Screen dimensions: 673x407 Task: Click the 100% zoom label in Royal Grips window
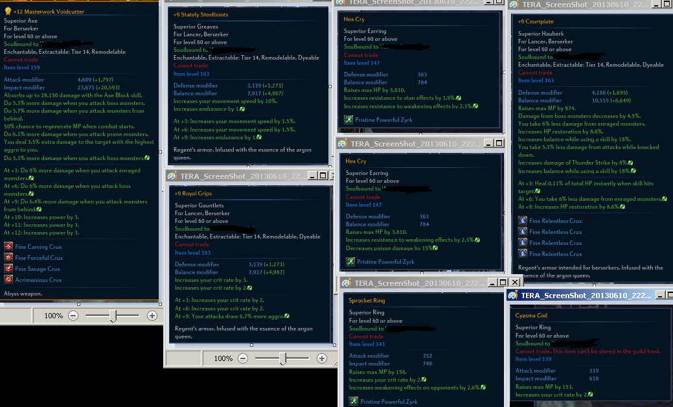click(x=223, y=358)
